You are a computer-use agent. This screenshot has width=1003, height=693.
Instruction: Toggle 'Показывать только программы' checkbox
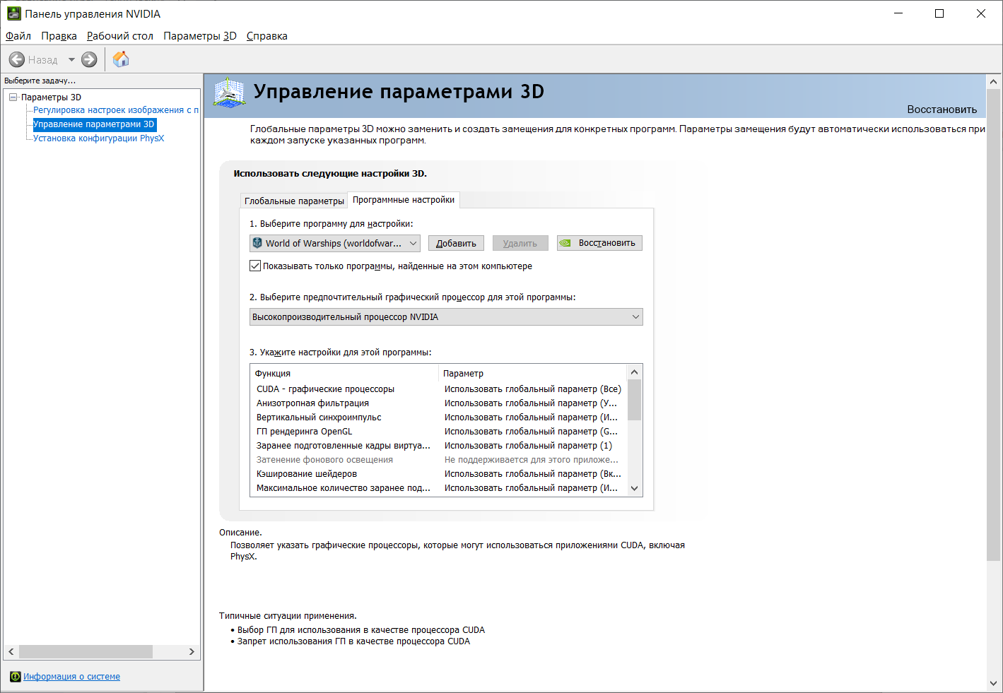pos(255,266)
